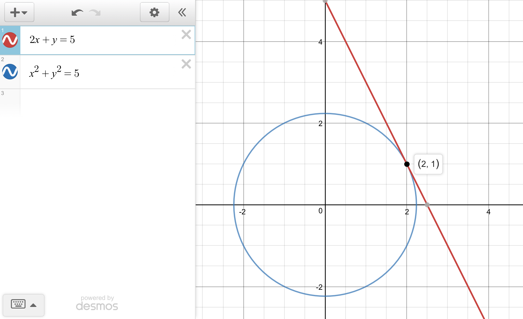The height and width of the screenshot is (319, 523).
Task: Click the greyed Redo arrow
Action: [95, 13]
